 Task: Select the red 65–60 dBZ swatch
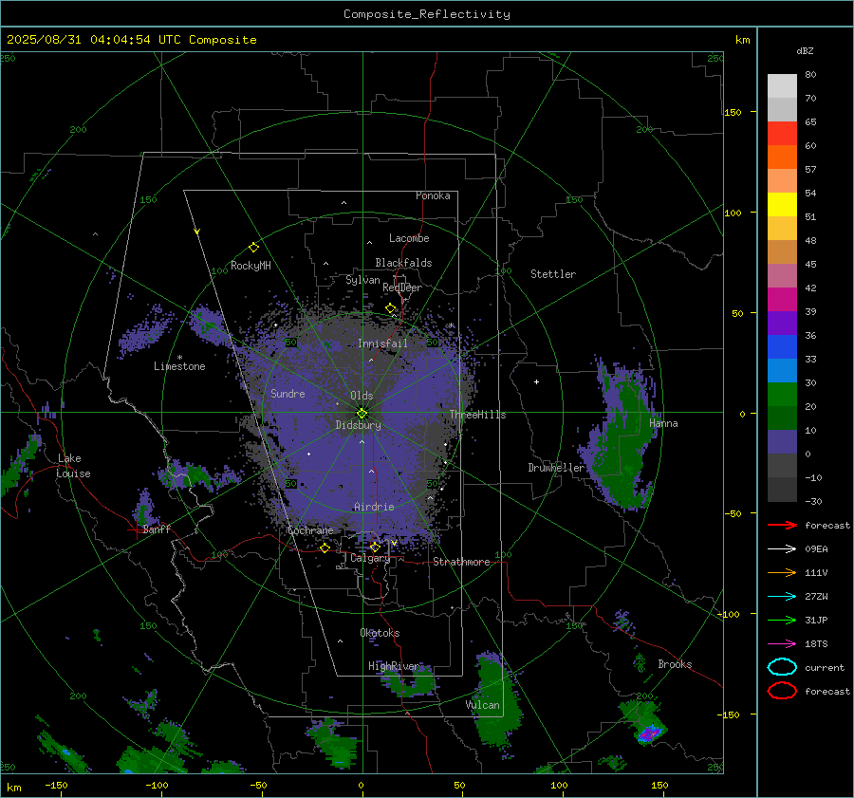(782, 134)
